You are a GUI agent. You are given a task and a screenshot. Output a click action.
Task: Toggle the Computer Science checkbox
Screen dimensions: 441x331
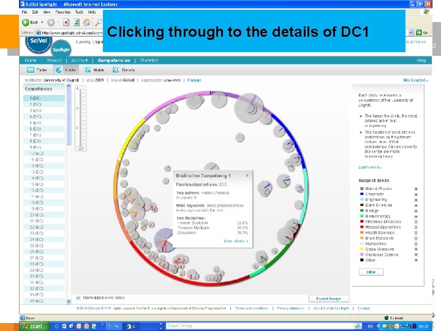tap(416, 255)
